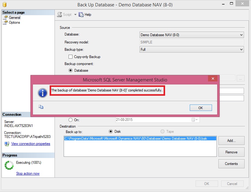
Task: Click the calendar icon beside date 21-08-2015
Action: [x=193, y=120]
